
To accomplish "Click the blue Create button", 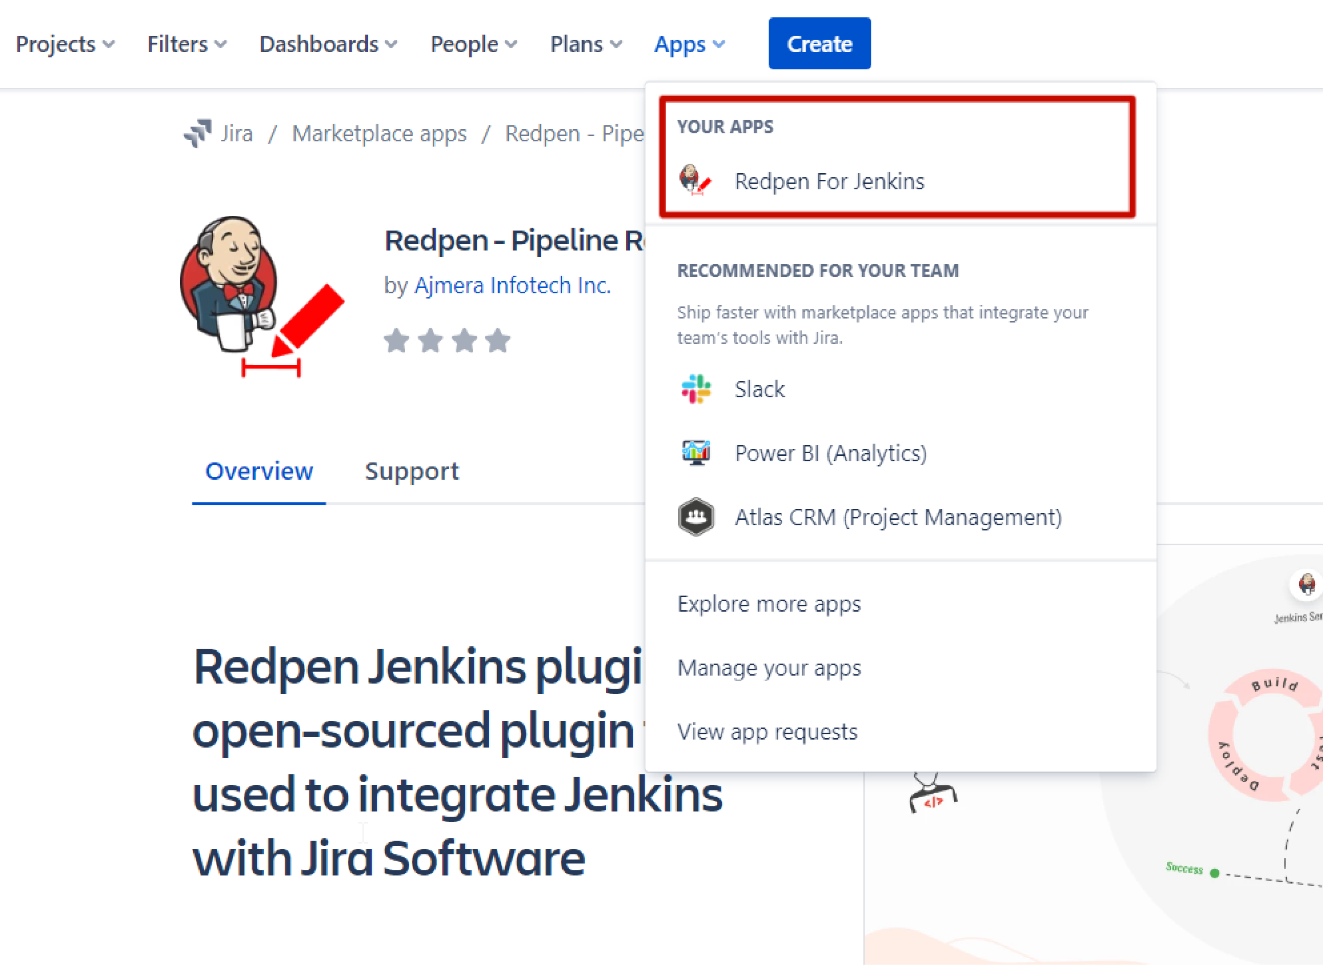I will click(819, 43).
